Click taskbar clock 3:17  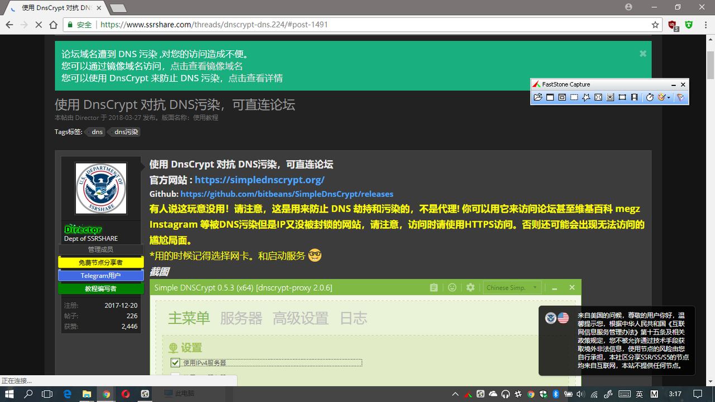pyautogui.click(x=675, y=394)
